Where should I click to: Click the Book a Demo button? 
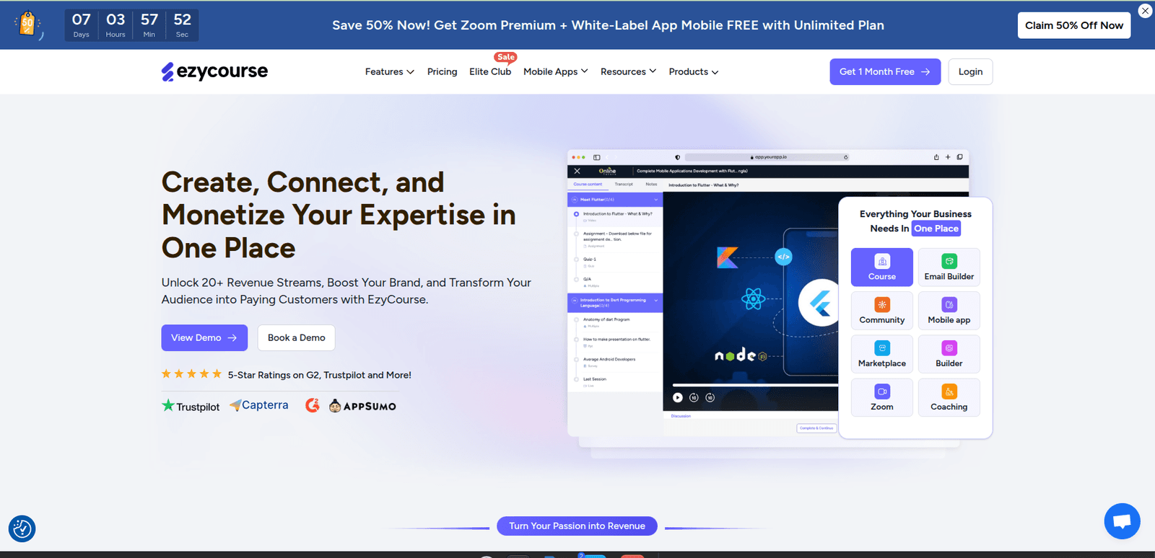[296, 338]
